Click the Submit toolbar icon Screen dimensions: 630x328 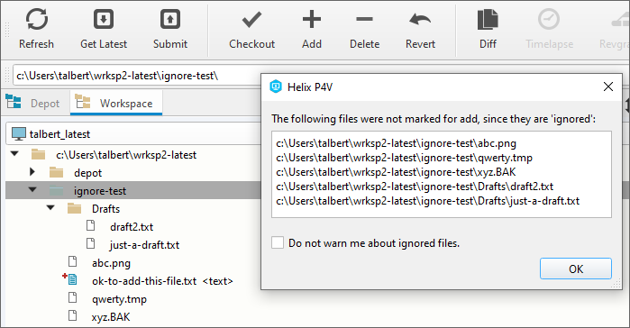pyautogui.click(x=170, y=19)
